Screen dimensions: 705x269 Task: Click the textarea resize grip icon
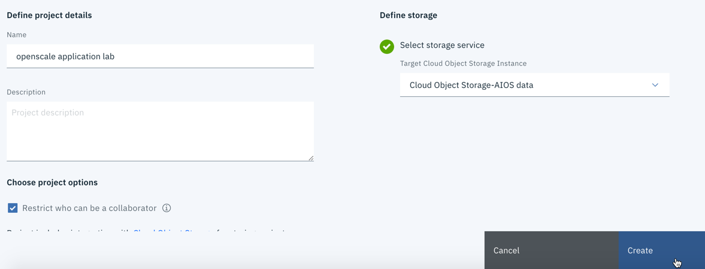coord(311,158)
